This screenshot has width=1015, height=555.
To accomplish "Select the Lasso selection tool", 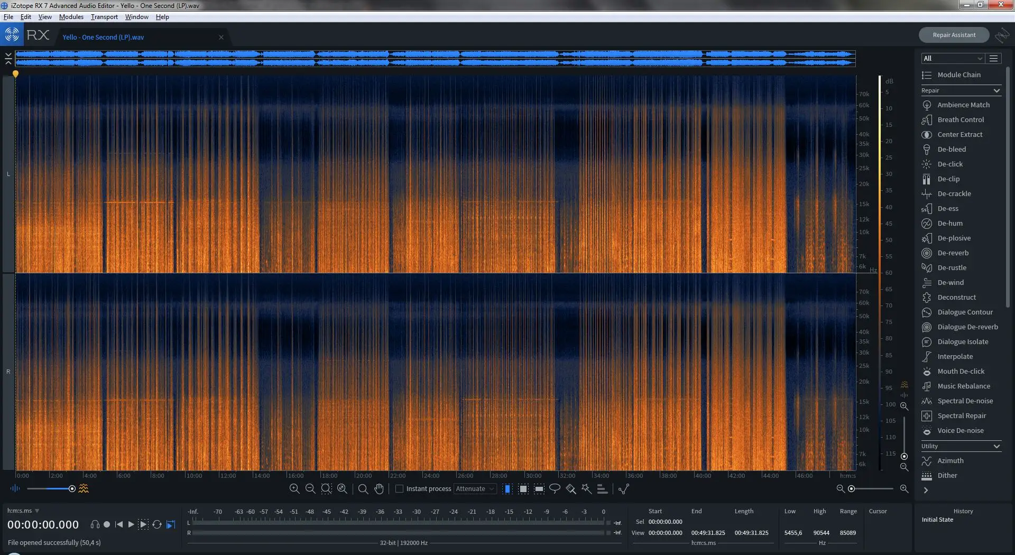I will tap(555, 488).
